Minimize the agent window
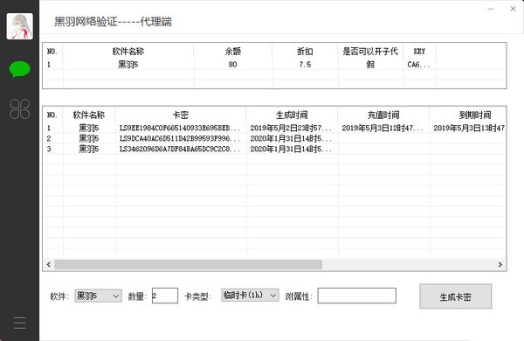 [491, 9]
